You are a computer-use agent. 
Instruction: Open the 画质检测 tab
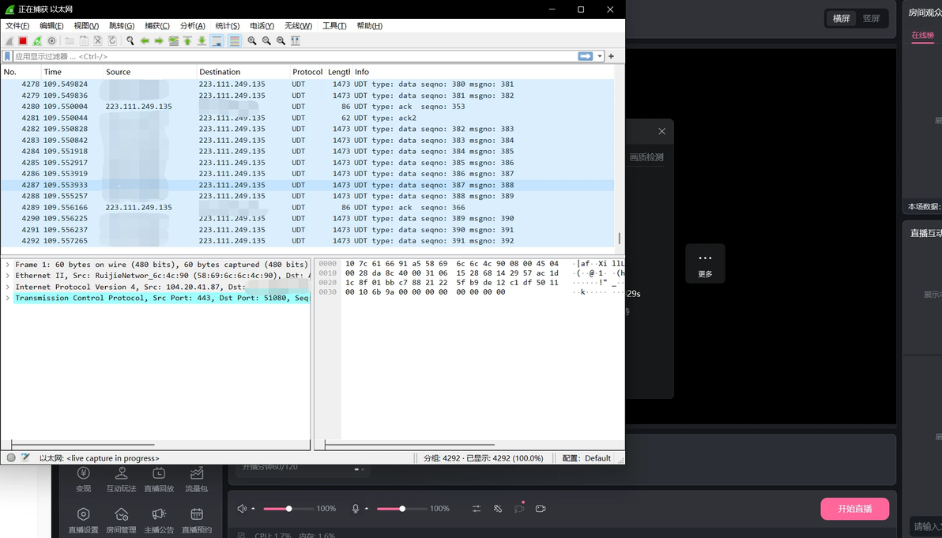pos(646,157)
